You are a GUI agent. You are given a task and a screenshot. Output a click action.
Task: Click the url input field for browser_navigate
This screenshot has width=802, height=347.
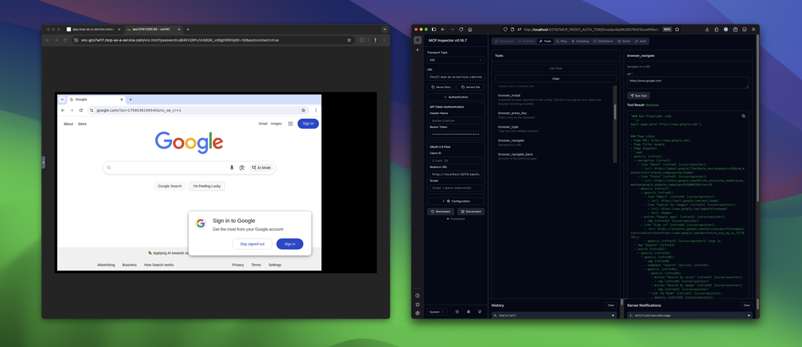click(x=688, y=82)
